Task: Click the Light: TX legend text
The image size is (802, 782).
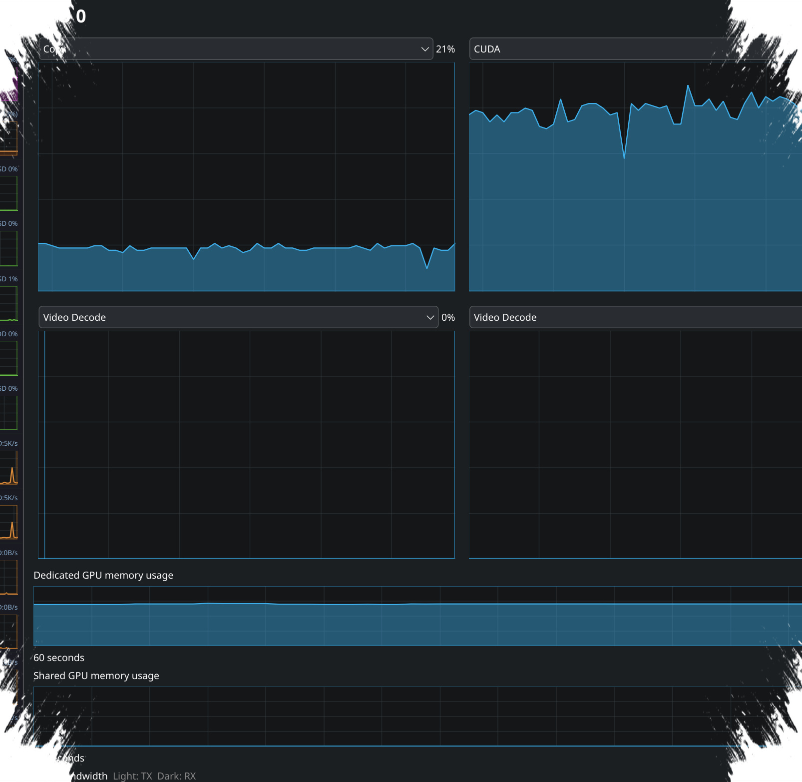Action: click(x=132, y=776)
